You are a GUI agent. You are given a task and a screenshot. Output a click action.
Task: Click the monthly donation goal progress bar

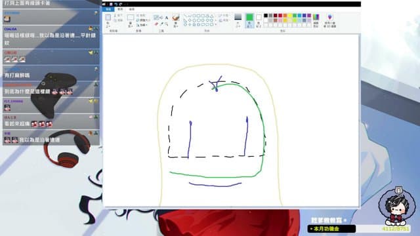pyautogui.click(x=359, y=229)
